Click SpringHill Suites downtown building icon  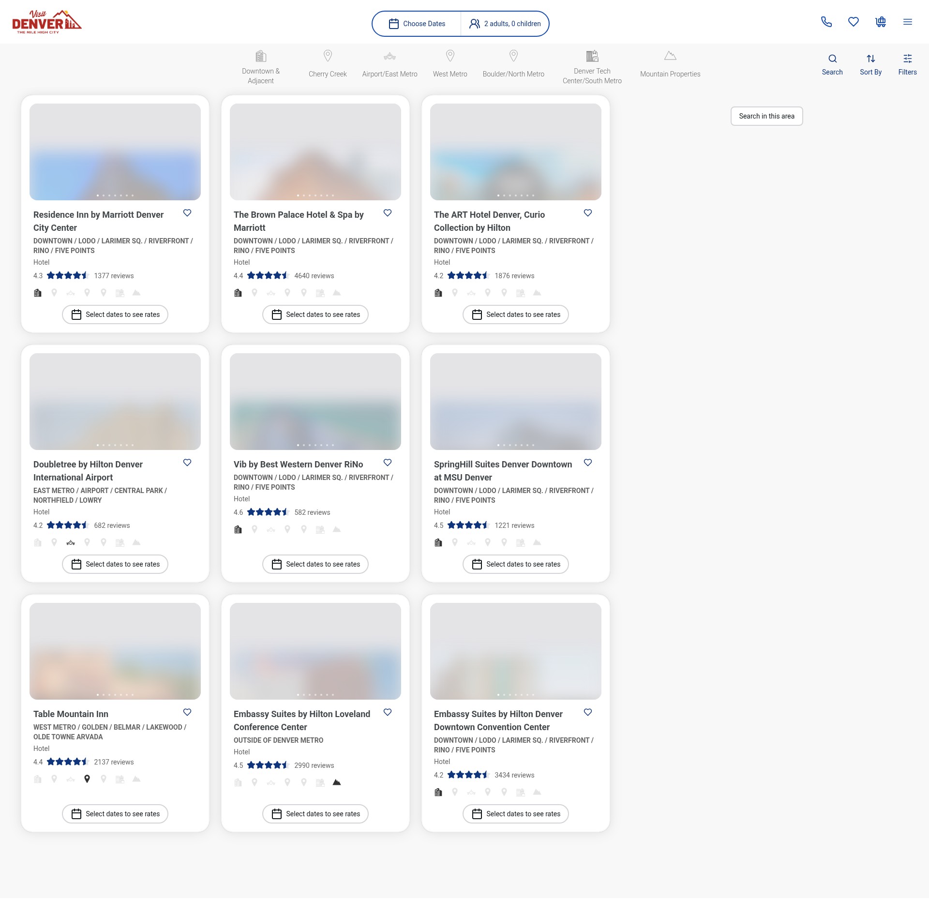(438, 542)
